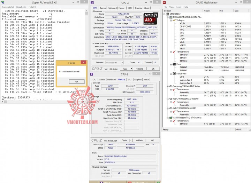Collapse the Voltages node

pyautogui.click(x=171, y=20)
